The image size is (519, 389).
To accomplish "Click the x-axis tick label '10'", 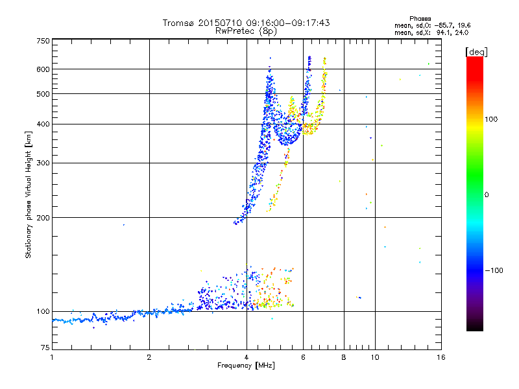I will (x=375, y=357).
